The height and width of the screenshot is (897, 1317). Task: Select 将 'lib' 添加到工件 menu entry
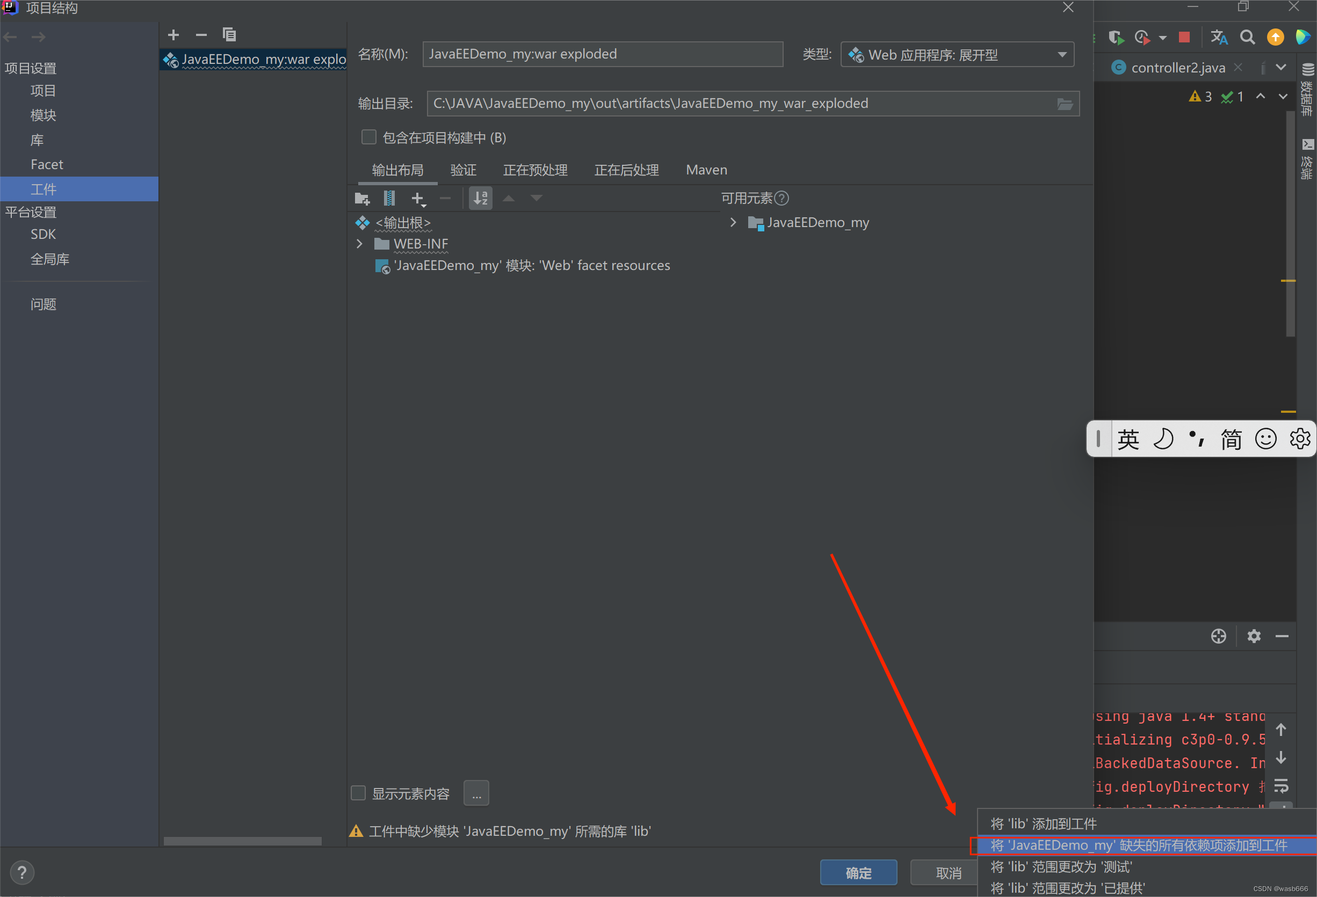tap(1043, 823)
